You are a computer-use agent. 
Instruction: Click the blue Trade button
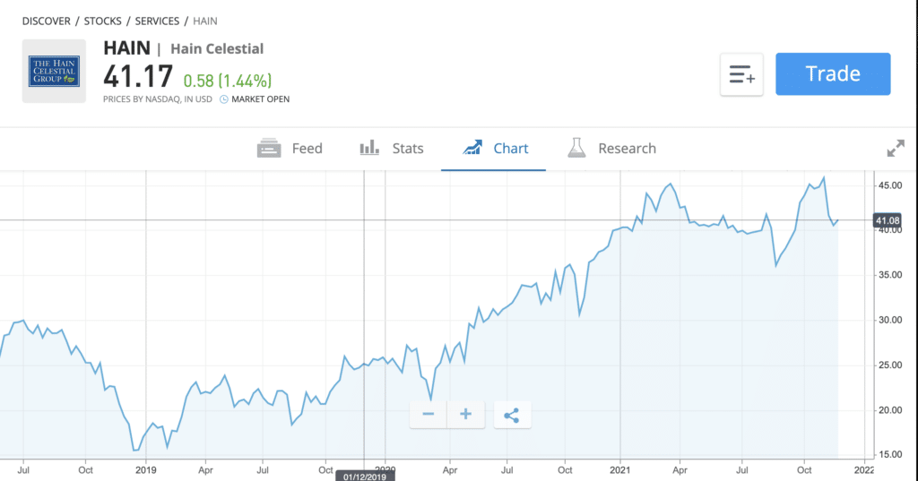833,73
